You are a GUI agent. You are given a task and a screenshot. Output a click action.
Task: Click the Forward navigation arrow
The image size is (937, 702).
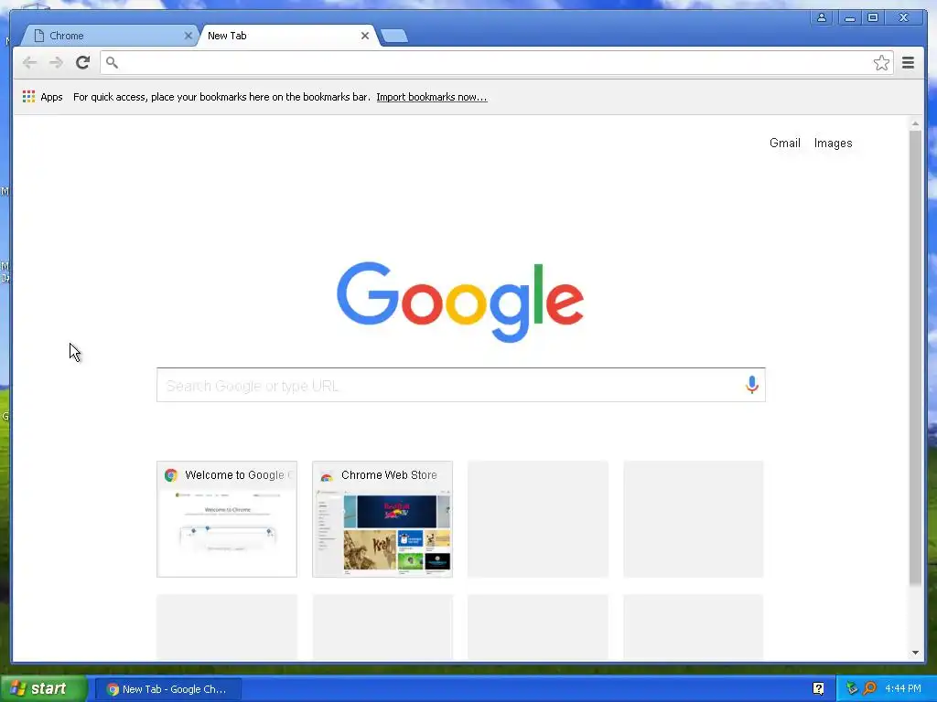(x=56, y=63)
